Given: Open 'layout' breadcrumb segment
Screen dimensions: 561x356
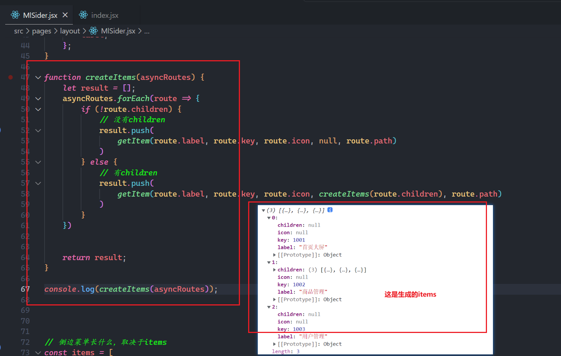Looking at the screenshot, I should point(70,31).
